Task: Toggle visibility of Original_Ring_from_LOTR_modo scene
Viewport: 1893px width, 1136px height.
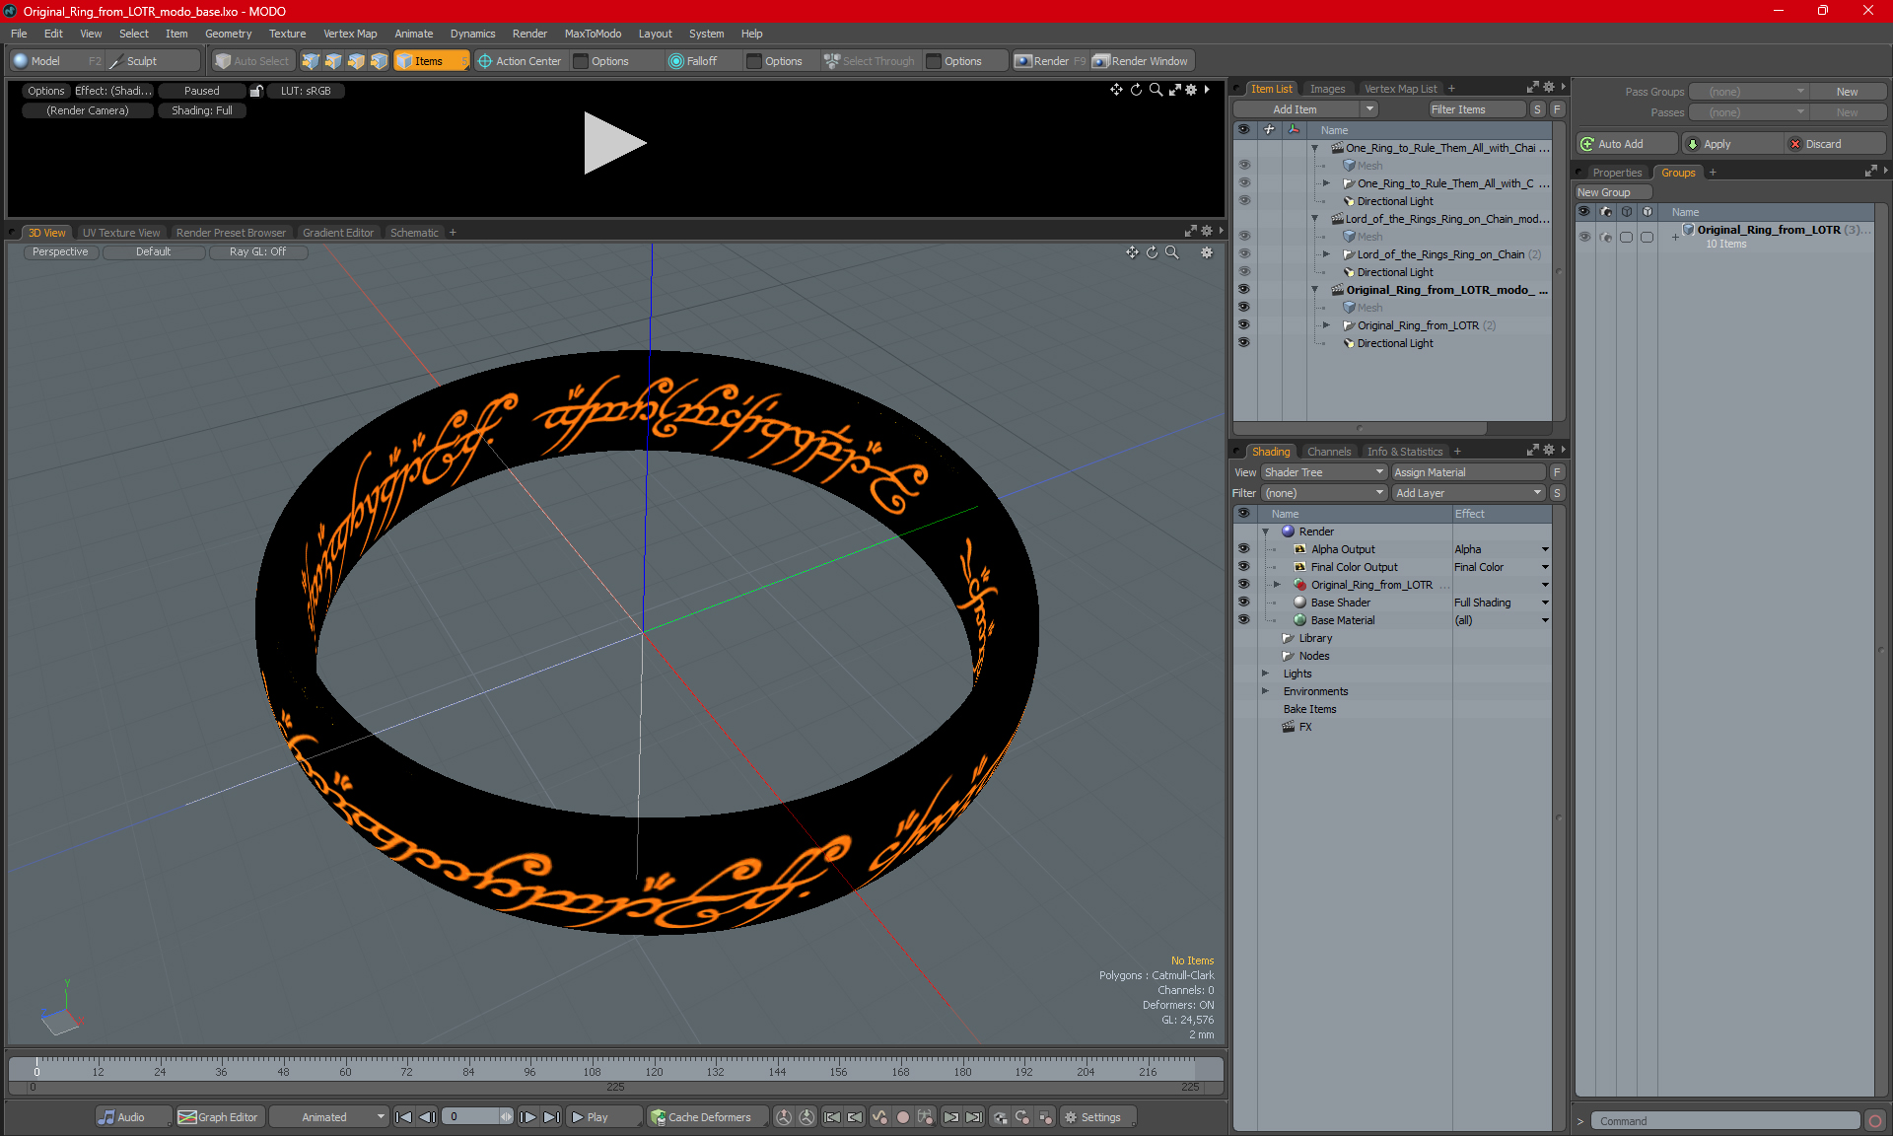Action: pyautogui.click(x=1244, y=290)
